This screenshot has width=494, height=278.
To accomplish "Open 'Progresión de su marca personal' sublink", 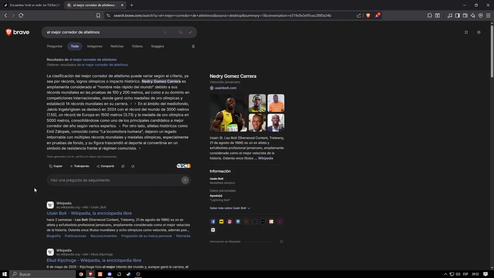I will [146, 236].
